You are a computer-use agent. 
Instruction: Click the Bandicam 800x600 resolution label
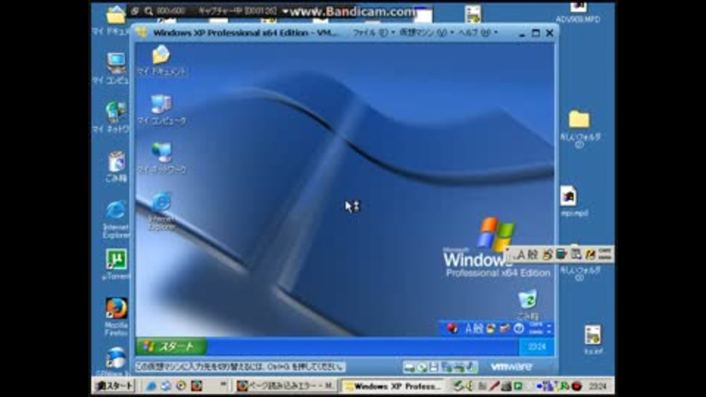click(171, 11)
